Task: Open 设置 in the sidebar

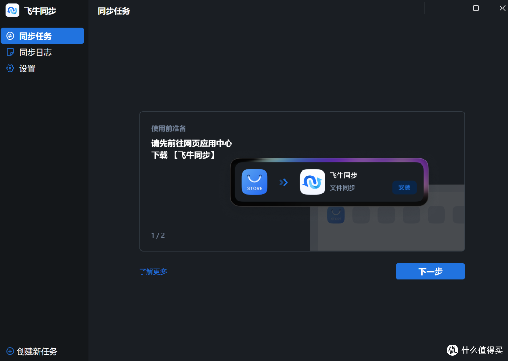Action: click(x=42, y=68)
